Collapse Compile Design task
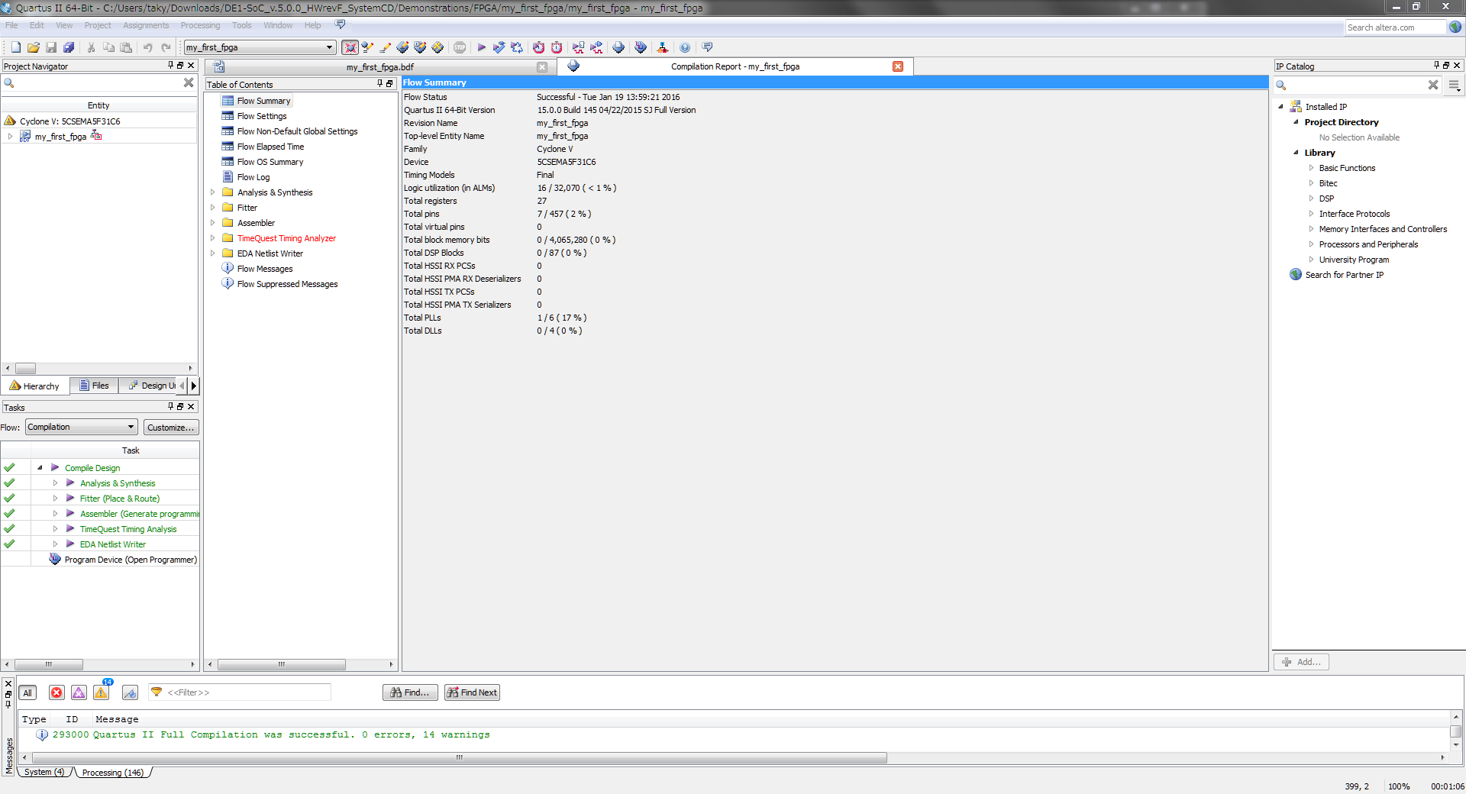 coord(40,468)
